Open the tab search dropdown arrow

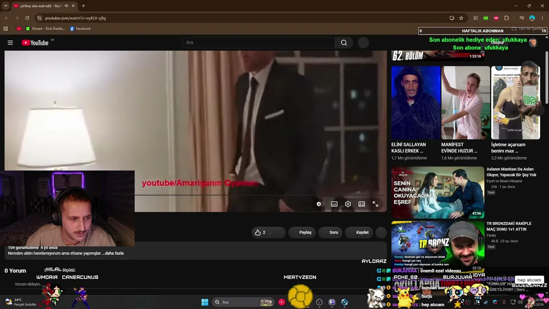pos(6,6)
